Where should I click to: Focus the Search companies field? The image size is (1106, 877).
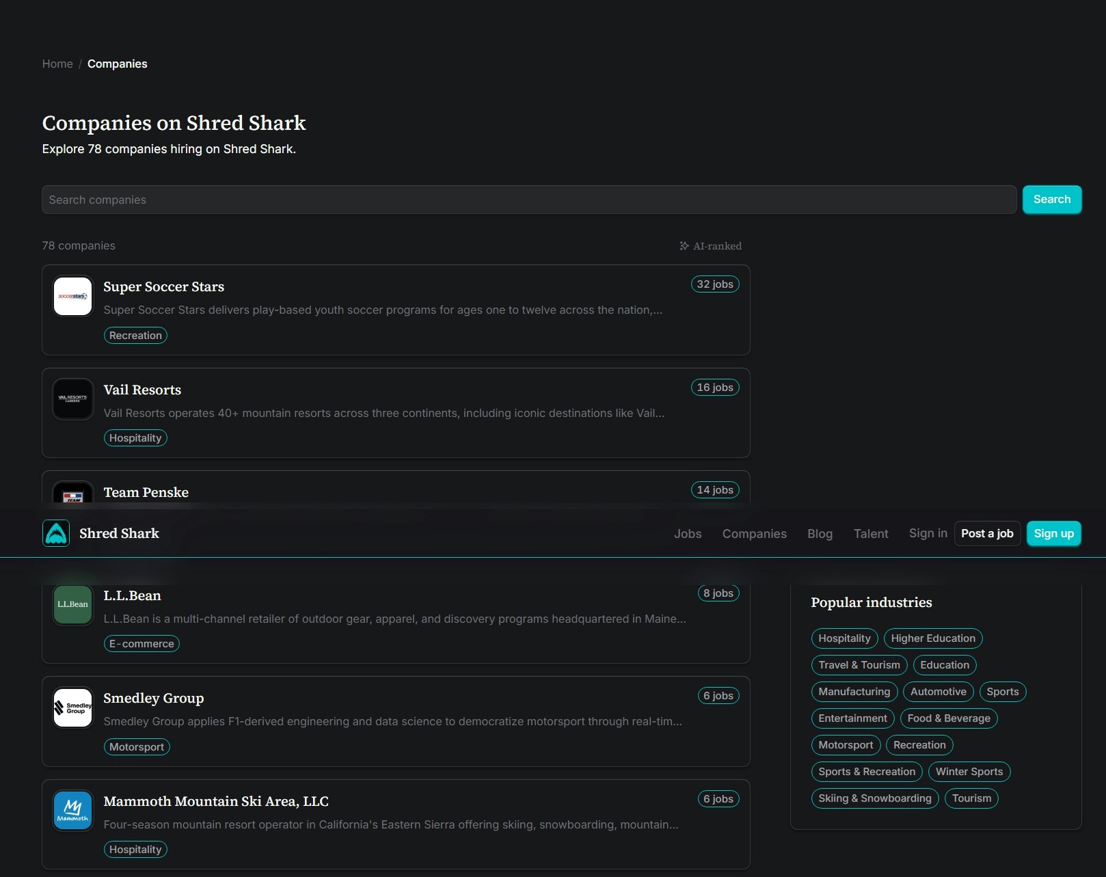click(x=529, y=200)
